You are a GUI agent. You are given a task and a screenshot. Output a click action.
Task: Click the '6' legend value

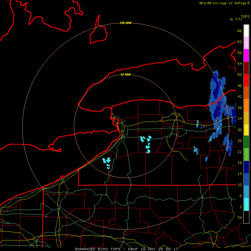pyautogui.click(x=240, y=196)
